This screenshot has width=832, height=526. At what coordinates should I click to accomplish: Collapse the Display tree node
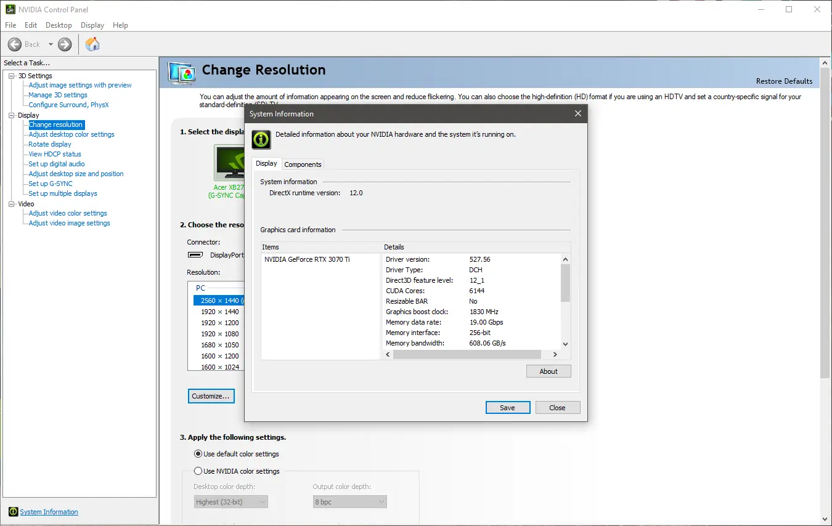click(x=12, y=115)
